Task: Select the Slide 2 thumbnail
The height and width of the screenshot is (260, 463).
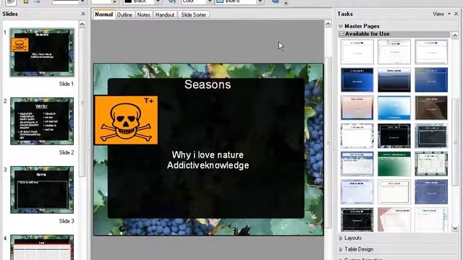Action: [42, 121]
